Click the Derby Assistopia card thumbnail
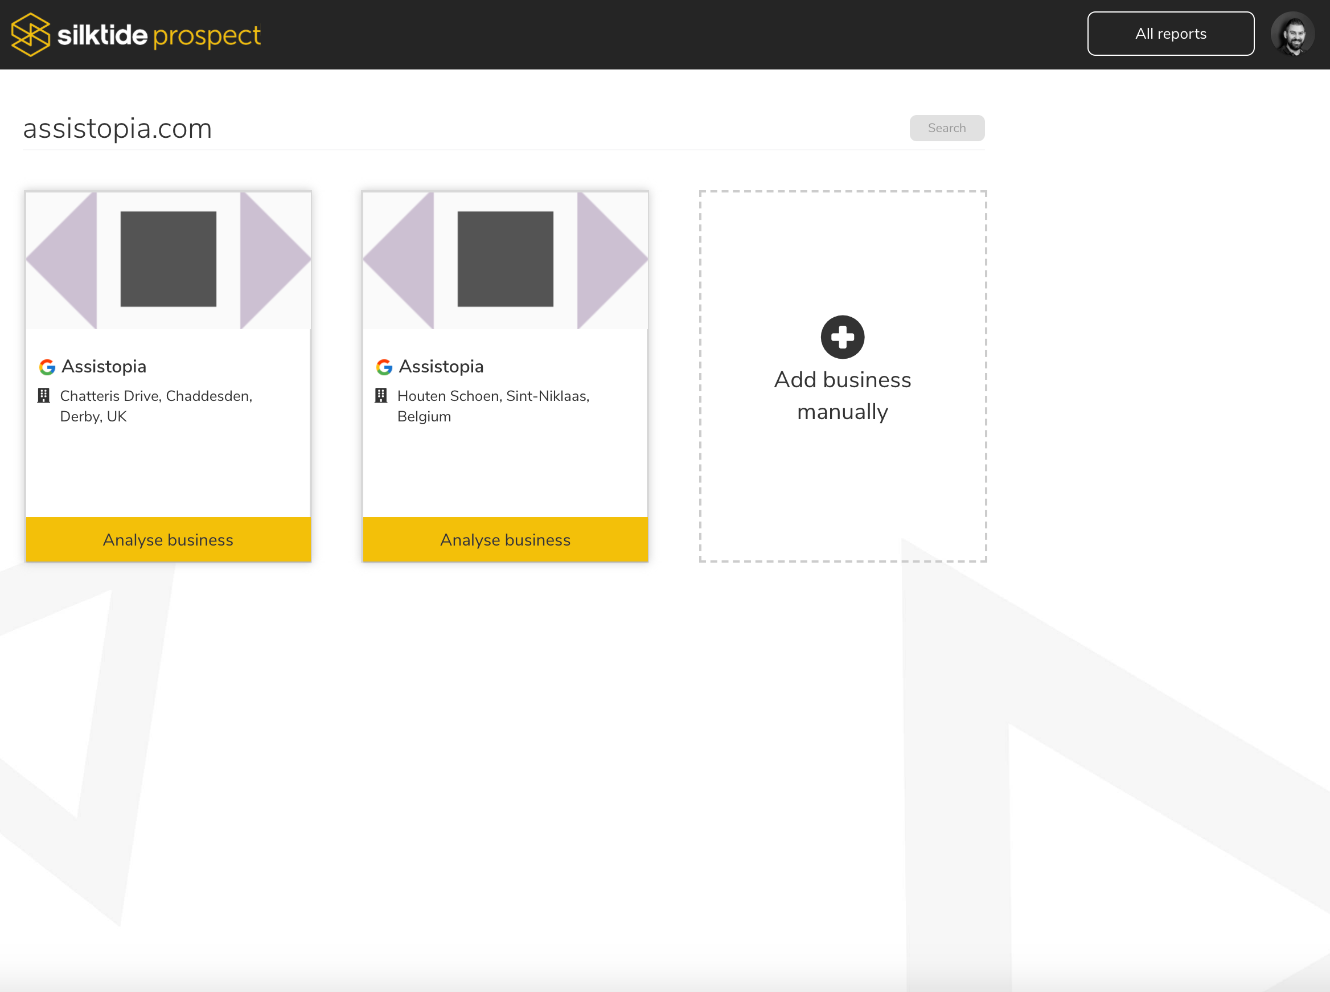 pyautogui.click(x=168, y=260)
